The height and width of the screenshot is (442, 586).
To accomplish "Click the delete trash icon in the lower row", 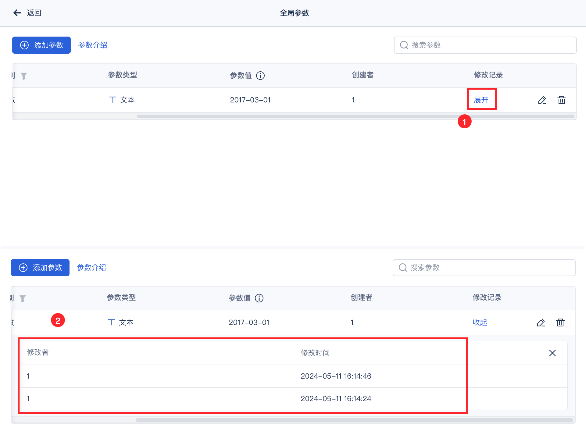I will [560, 323].
